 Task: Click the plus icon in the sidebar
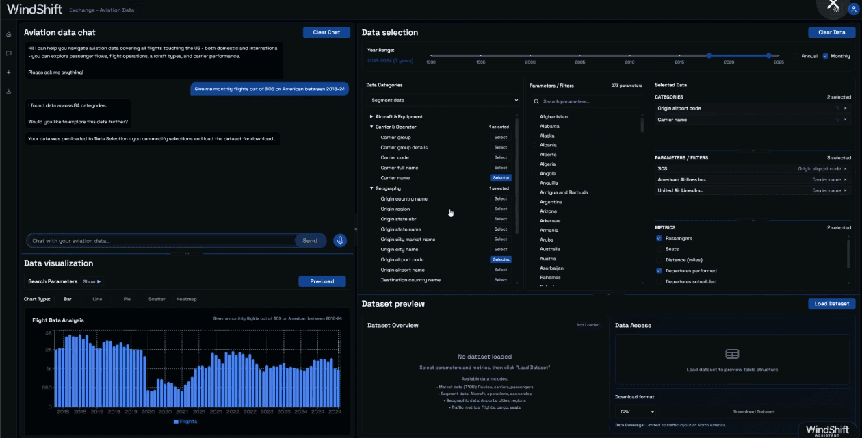coord(9,72)
